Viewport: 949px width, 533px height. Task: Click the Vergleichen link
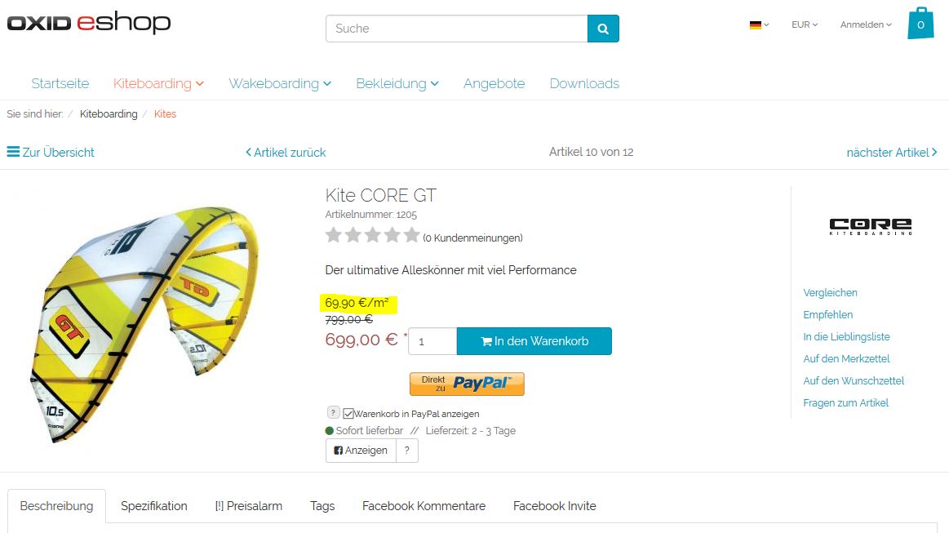[830, 293]
